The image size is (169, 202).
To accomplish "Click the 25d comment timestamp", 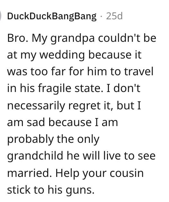I will [114, 16].
